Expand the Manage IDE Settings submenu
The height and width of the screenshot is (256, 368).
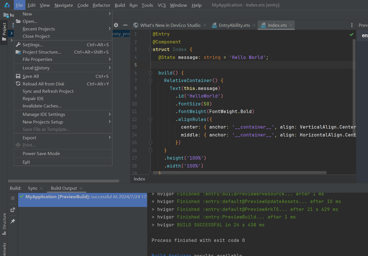tap(63, 114)
